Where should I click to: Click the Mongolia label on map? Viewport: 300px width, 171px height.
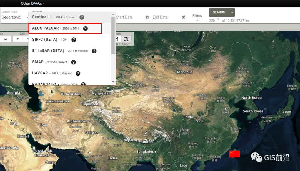pyautogui.click(x=185, y=72)
